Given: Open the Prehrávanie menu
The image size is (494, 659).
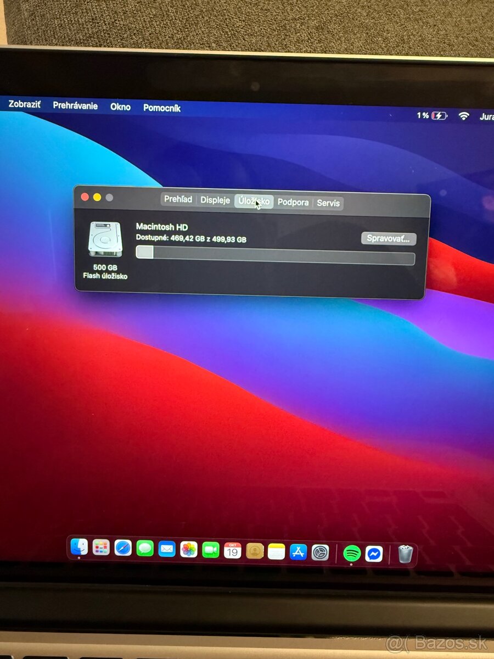Looking at the screenshot, I should click(x=76, y=106).
